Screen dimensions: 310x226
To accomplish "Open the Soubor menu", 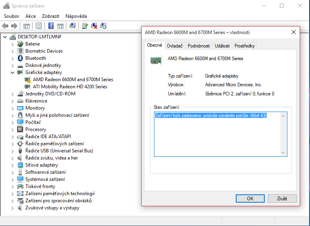I will [12, 16].
